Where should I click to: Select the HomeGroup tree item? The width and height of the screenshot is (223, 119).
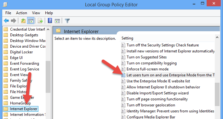point(20,103)
